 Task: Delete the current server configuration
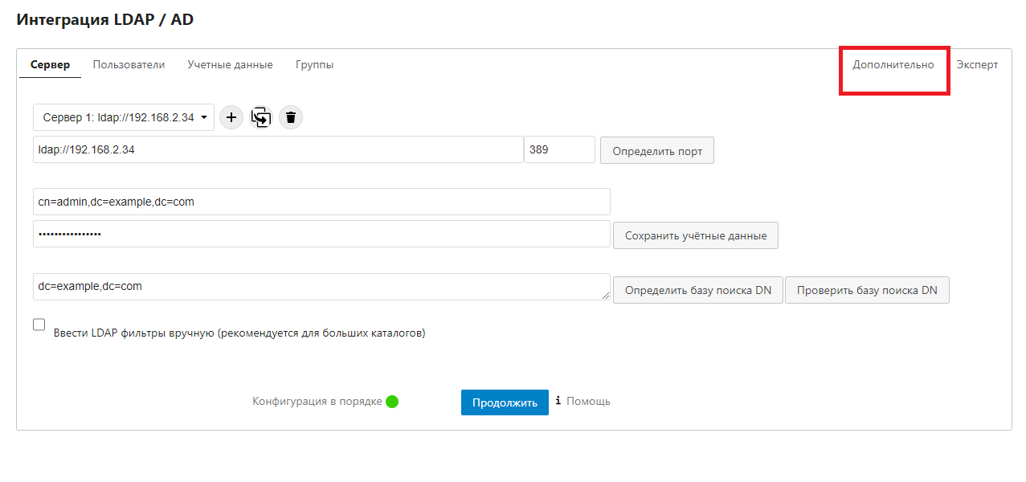(x=291, y=117)
